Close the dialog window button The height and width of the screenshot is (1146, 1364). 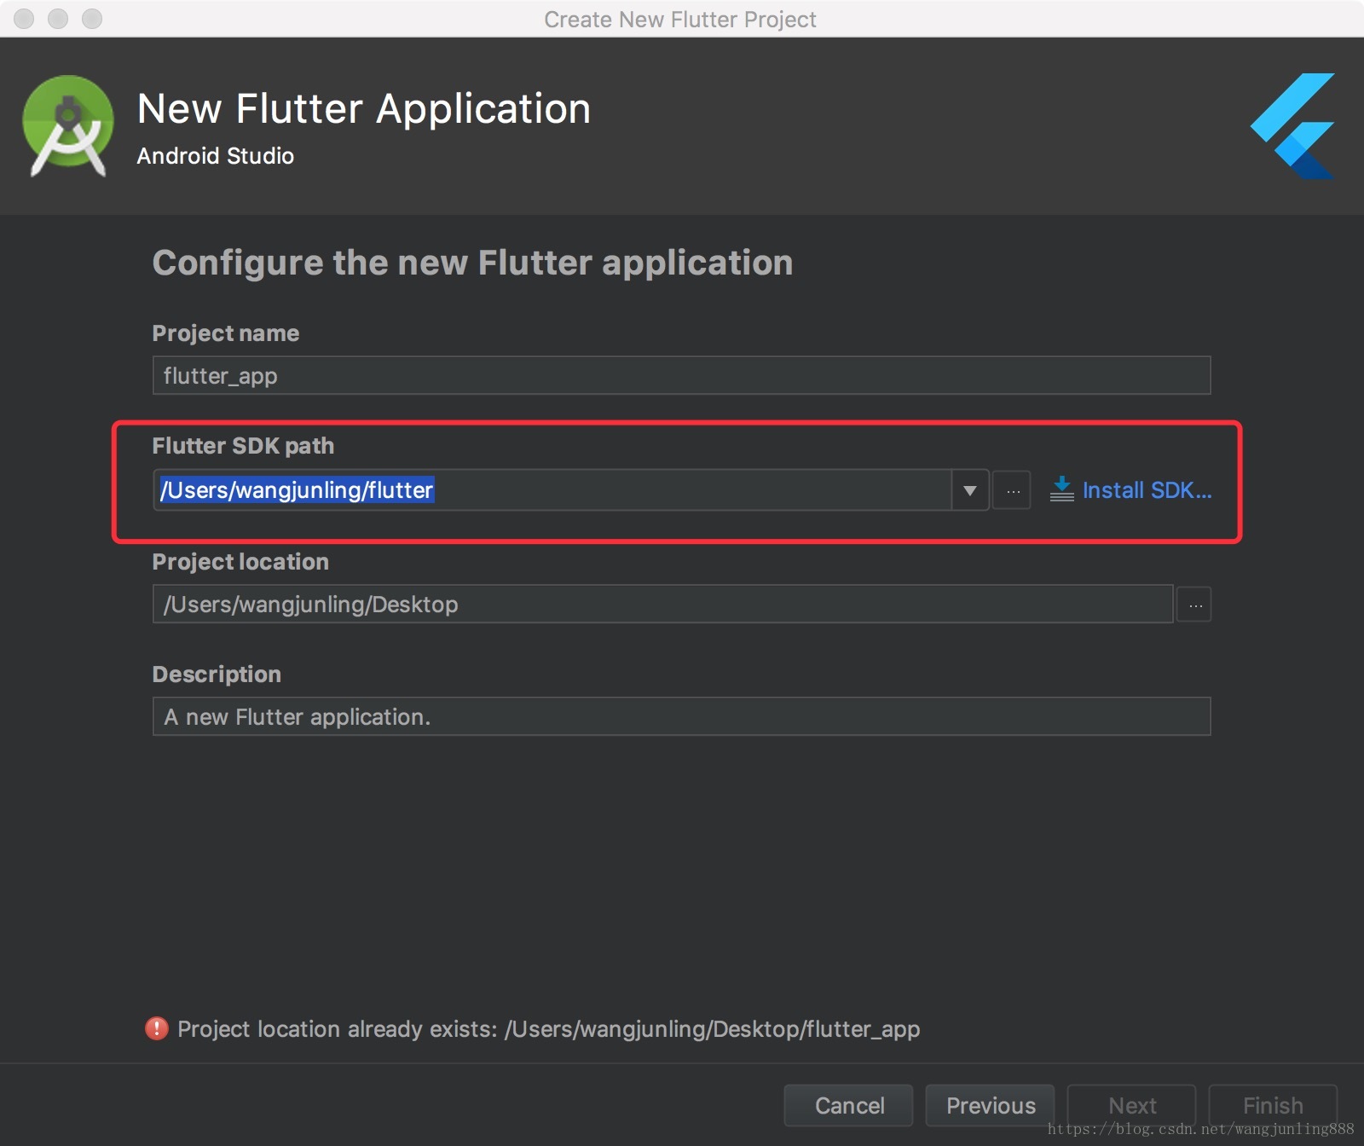[x=25, y=18]
